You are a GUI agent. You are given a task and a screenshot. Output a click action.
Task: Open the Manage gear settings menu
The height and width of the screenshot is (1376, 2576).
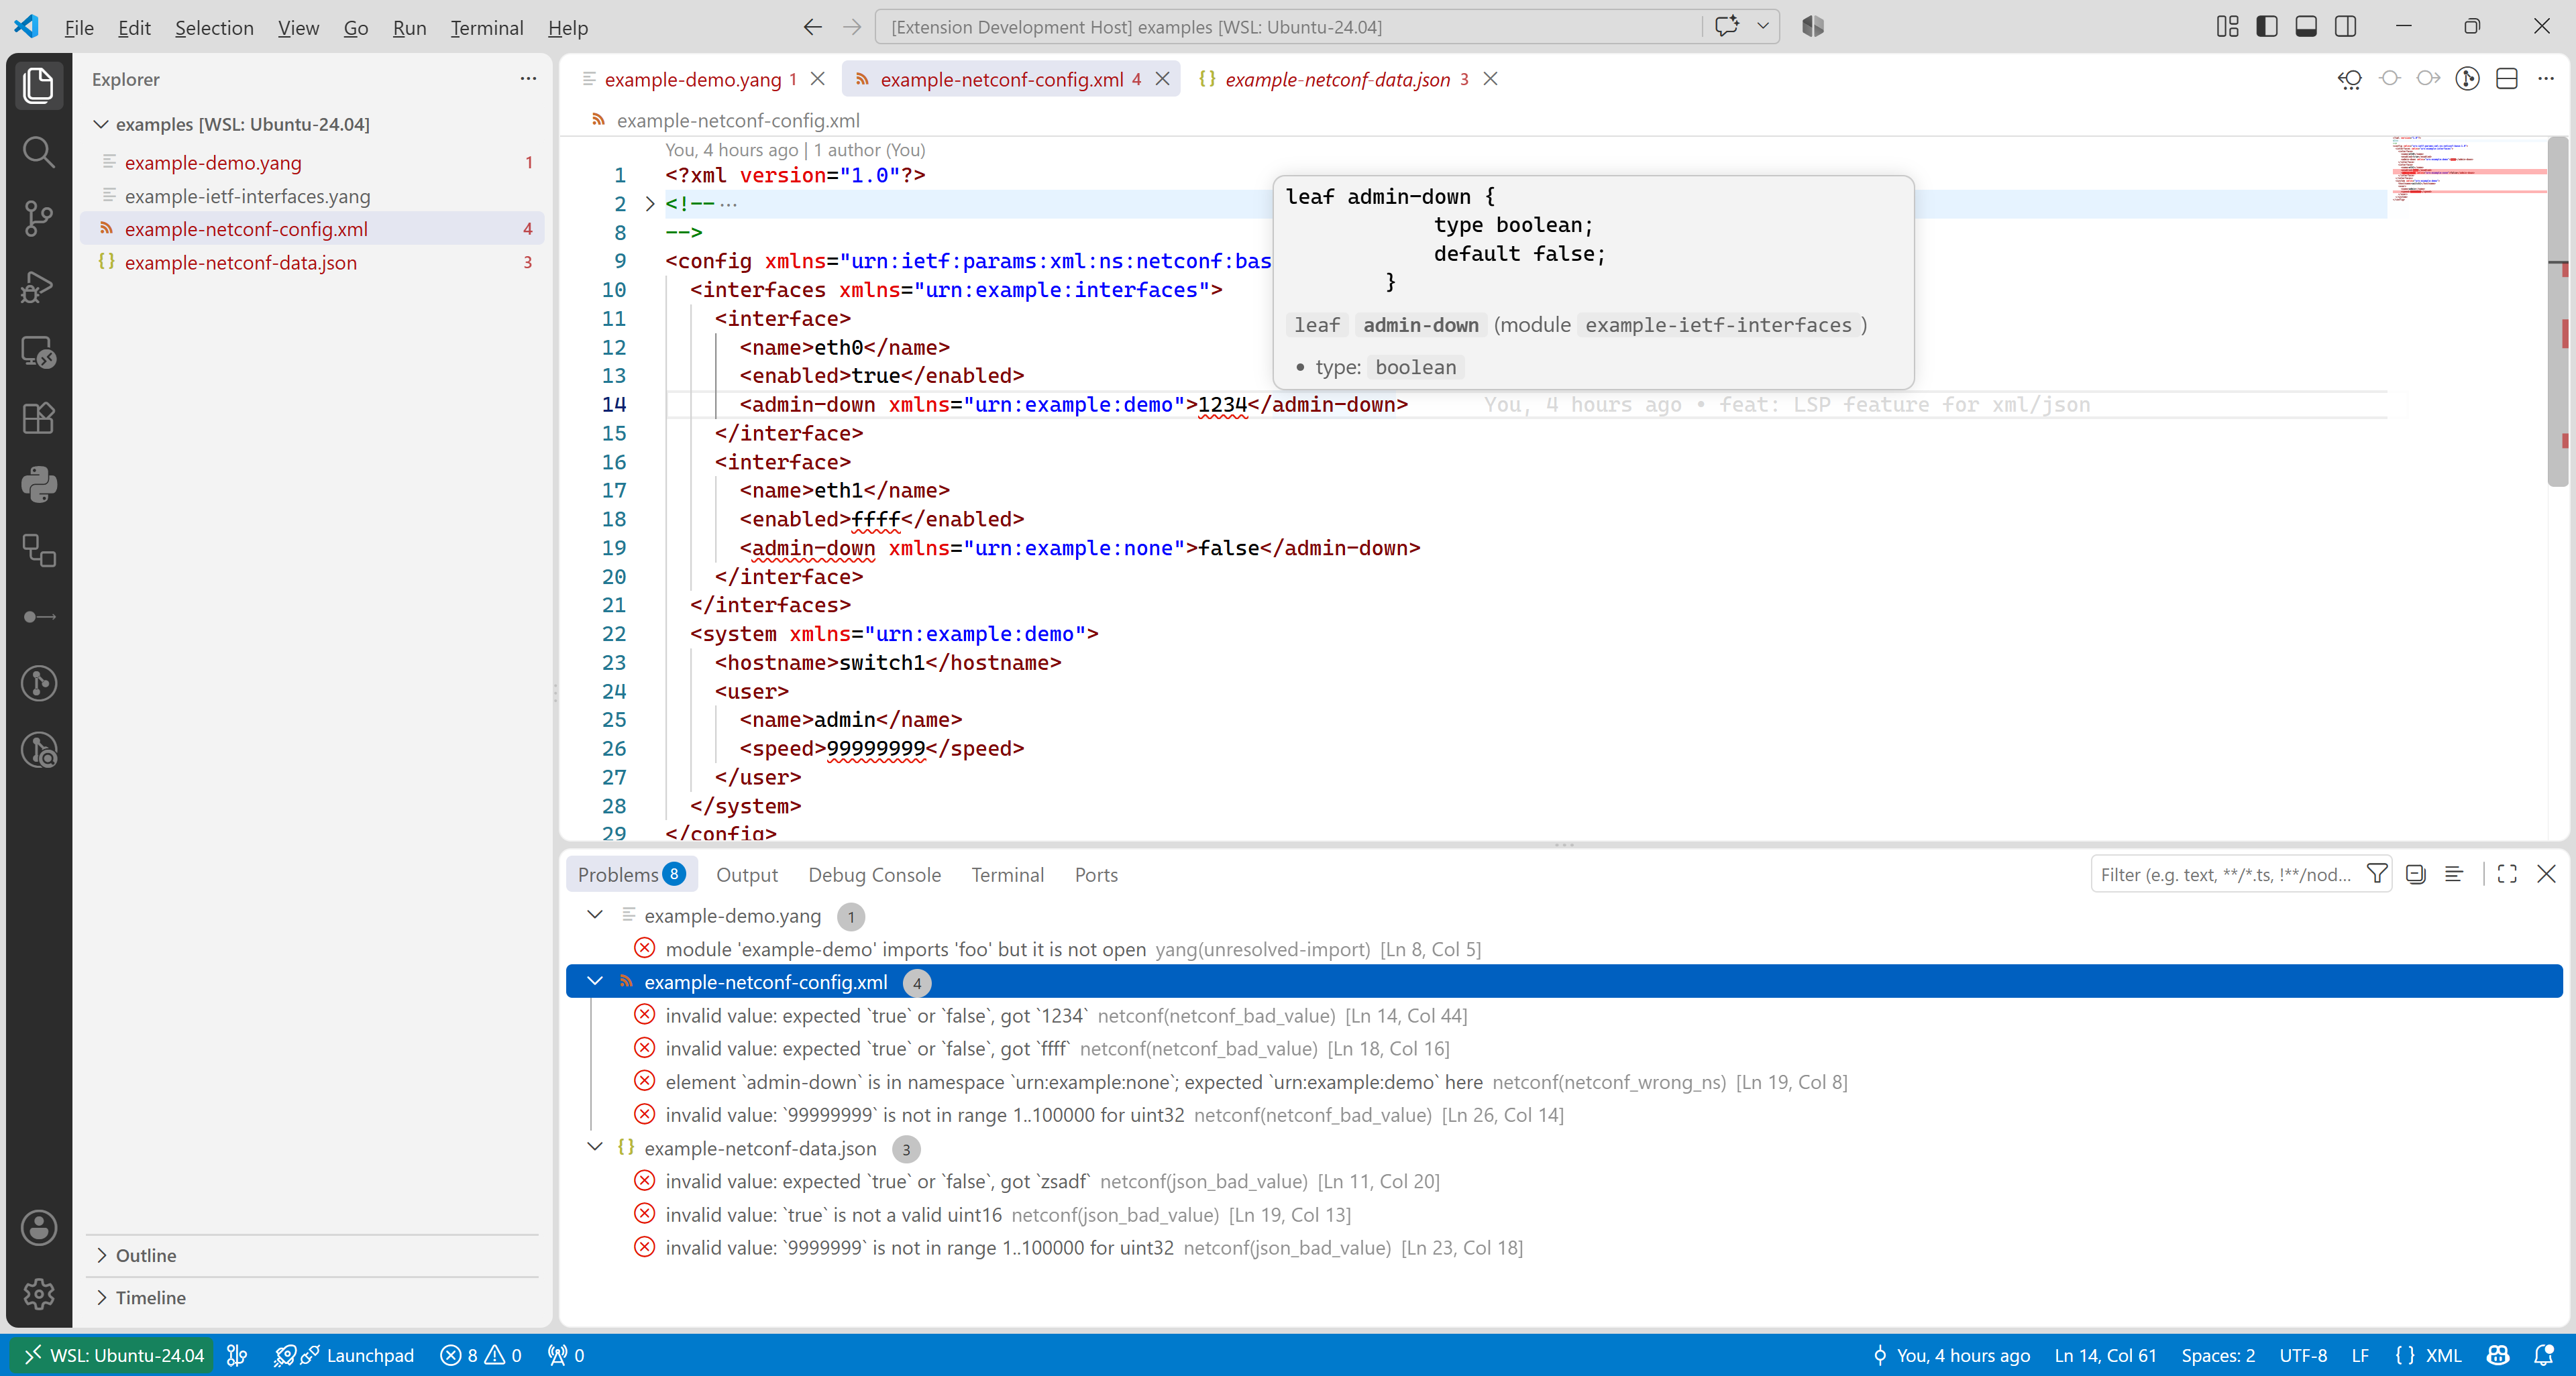pyautogui.click(x=38, y=1294)
